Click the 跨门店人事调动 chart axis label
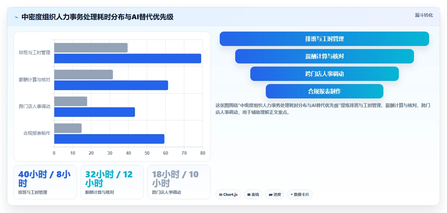Image resolution: width=447 pixels, height=213 pixels. pyautogui.click(x=34, y=106)
